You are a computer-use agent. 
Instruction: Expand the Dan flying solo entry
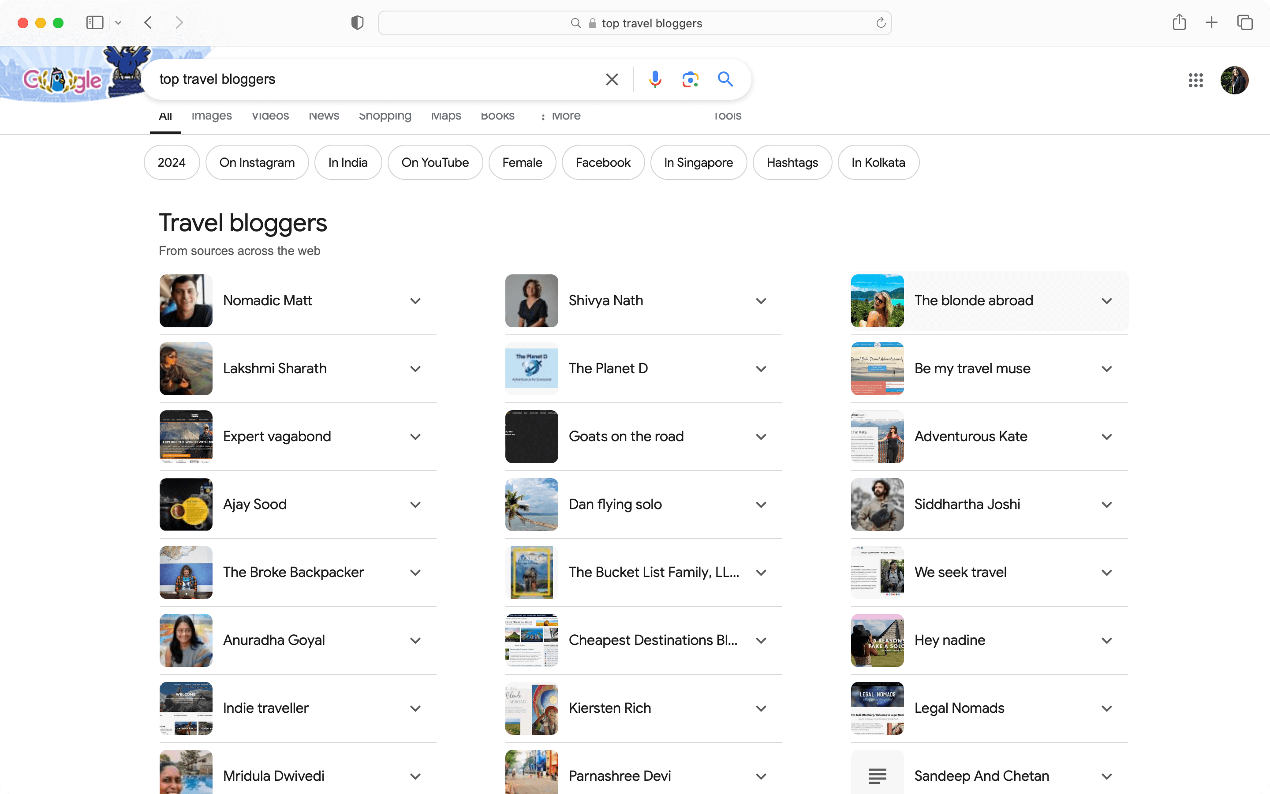[761, 505]
